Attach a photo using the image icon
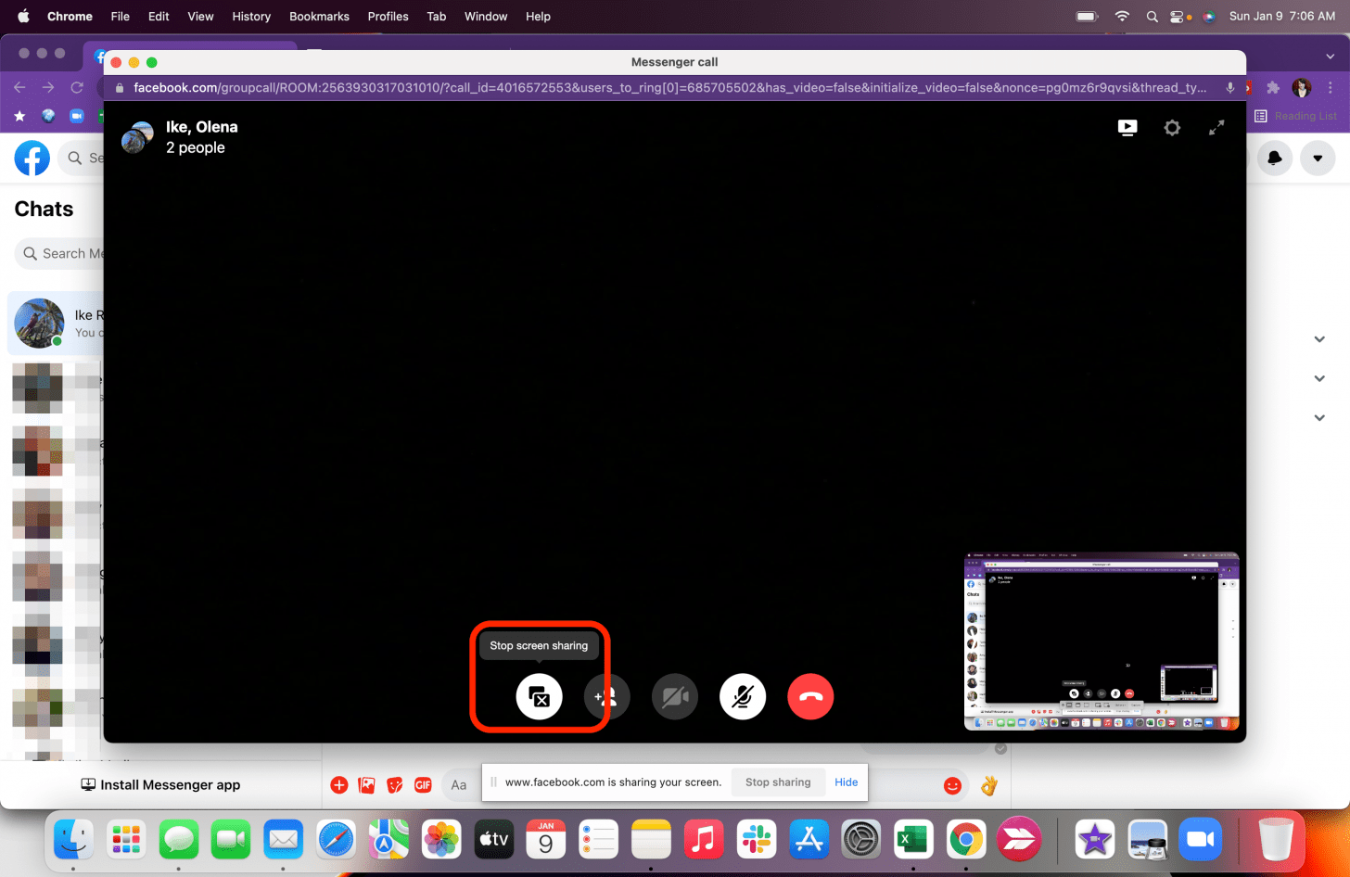The height and width of the screenshot is (877, 1350). [x=366, y=784]
